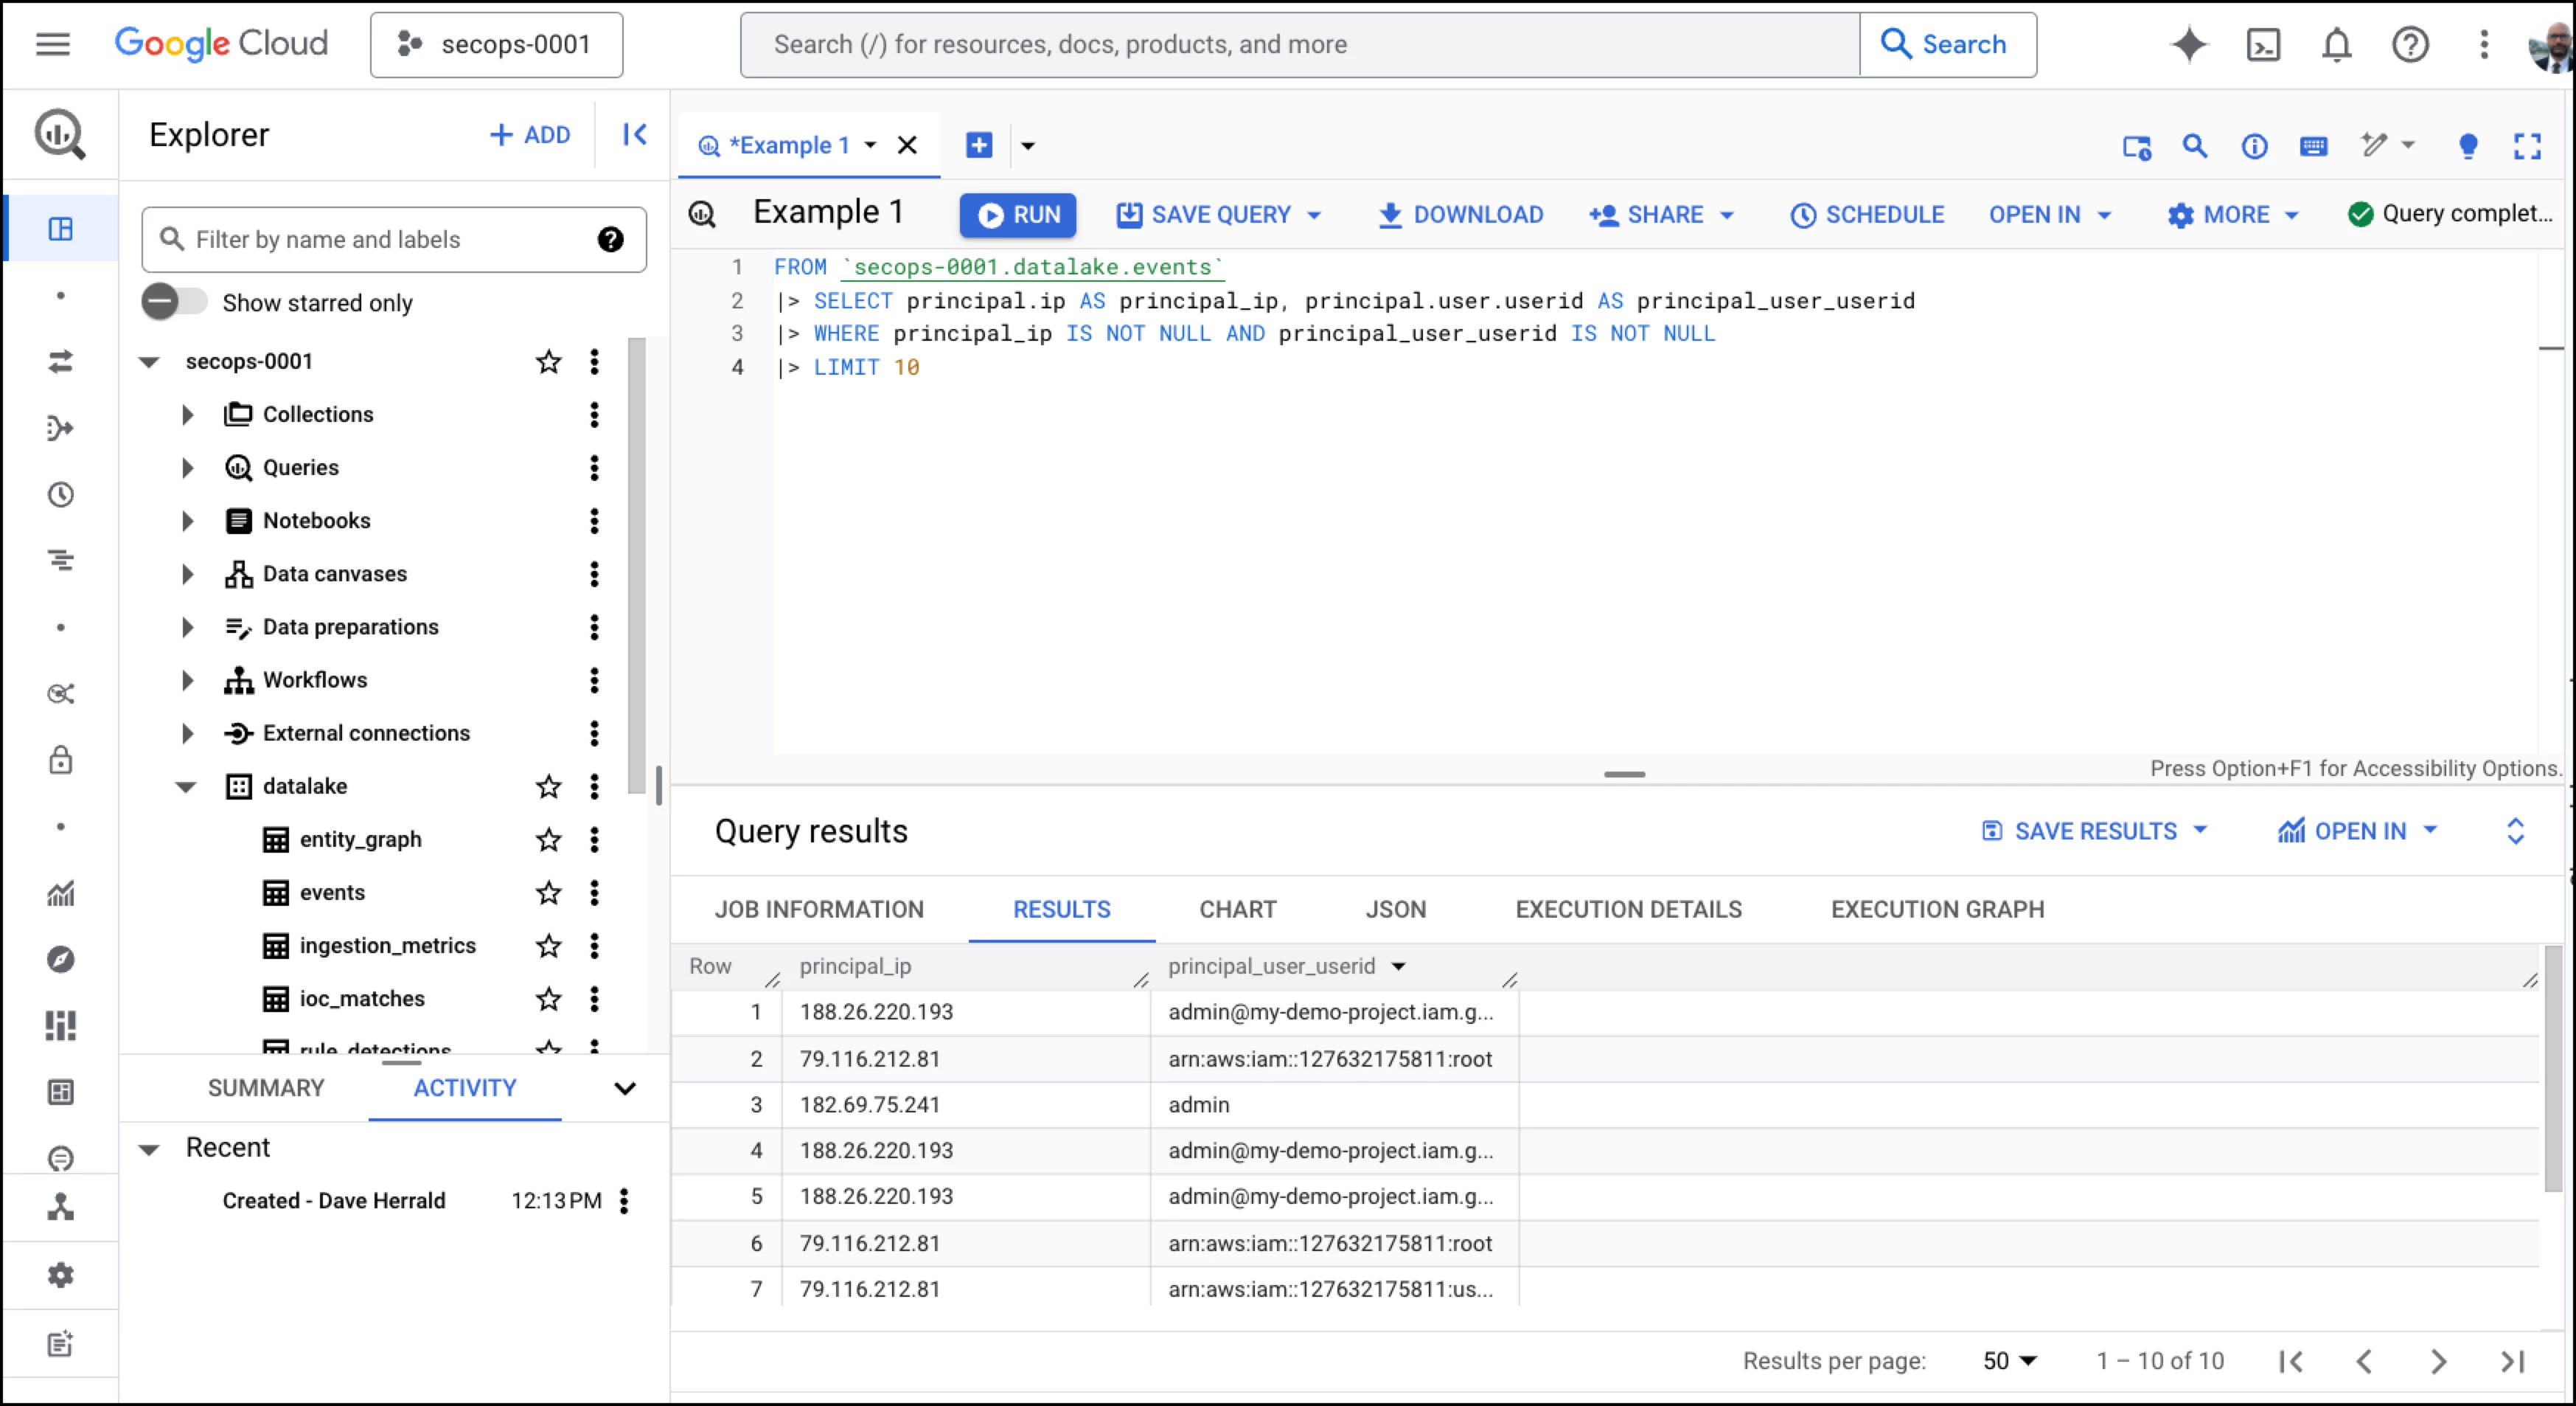
Task: Open keyboard shortcuts icon
Action: pos(2313,146)
